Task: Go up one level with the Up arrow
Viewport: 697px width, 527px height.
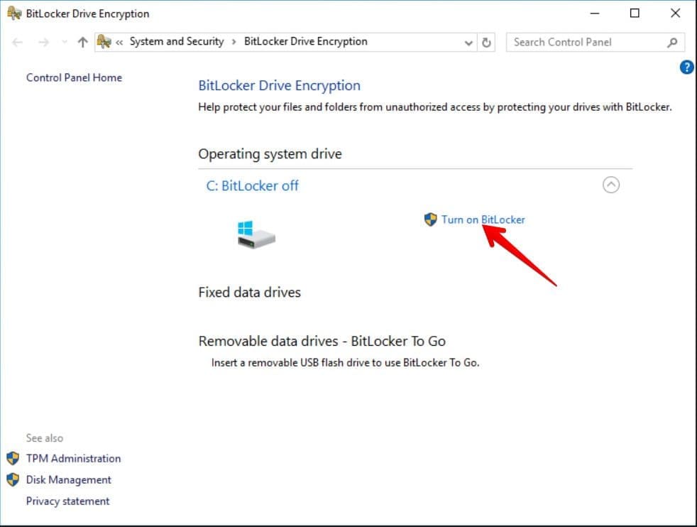Action: click(82, 42)
